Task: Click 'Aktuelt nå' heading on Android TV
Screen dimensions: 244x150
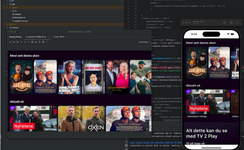Action: coord(17,102)
